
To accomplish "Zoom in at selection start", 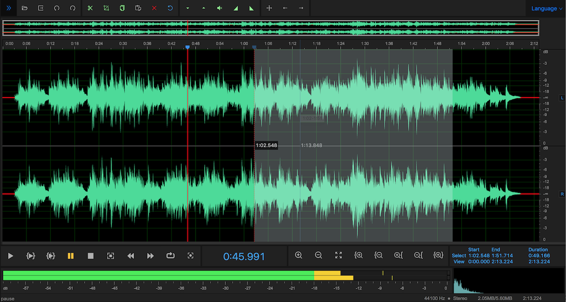I will [x=359, y=255].
